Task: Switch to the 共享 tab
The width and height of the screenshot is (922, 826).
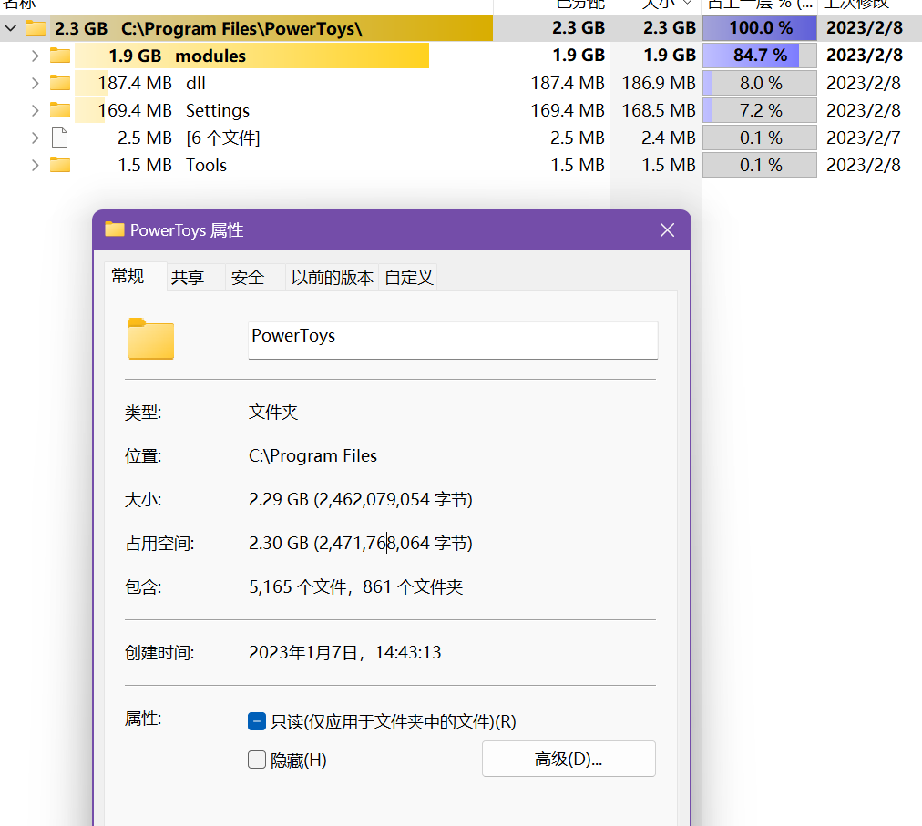Action: click(188, 278)
